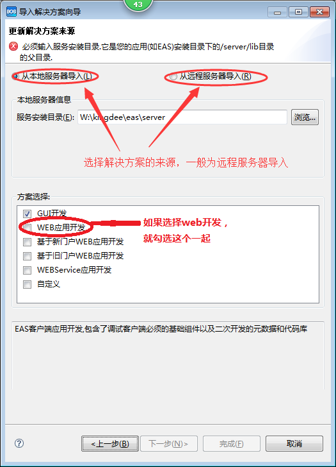Enable the 自定义 checkbox
336x467 pixels.
(x=27, y=284)
